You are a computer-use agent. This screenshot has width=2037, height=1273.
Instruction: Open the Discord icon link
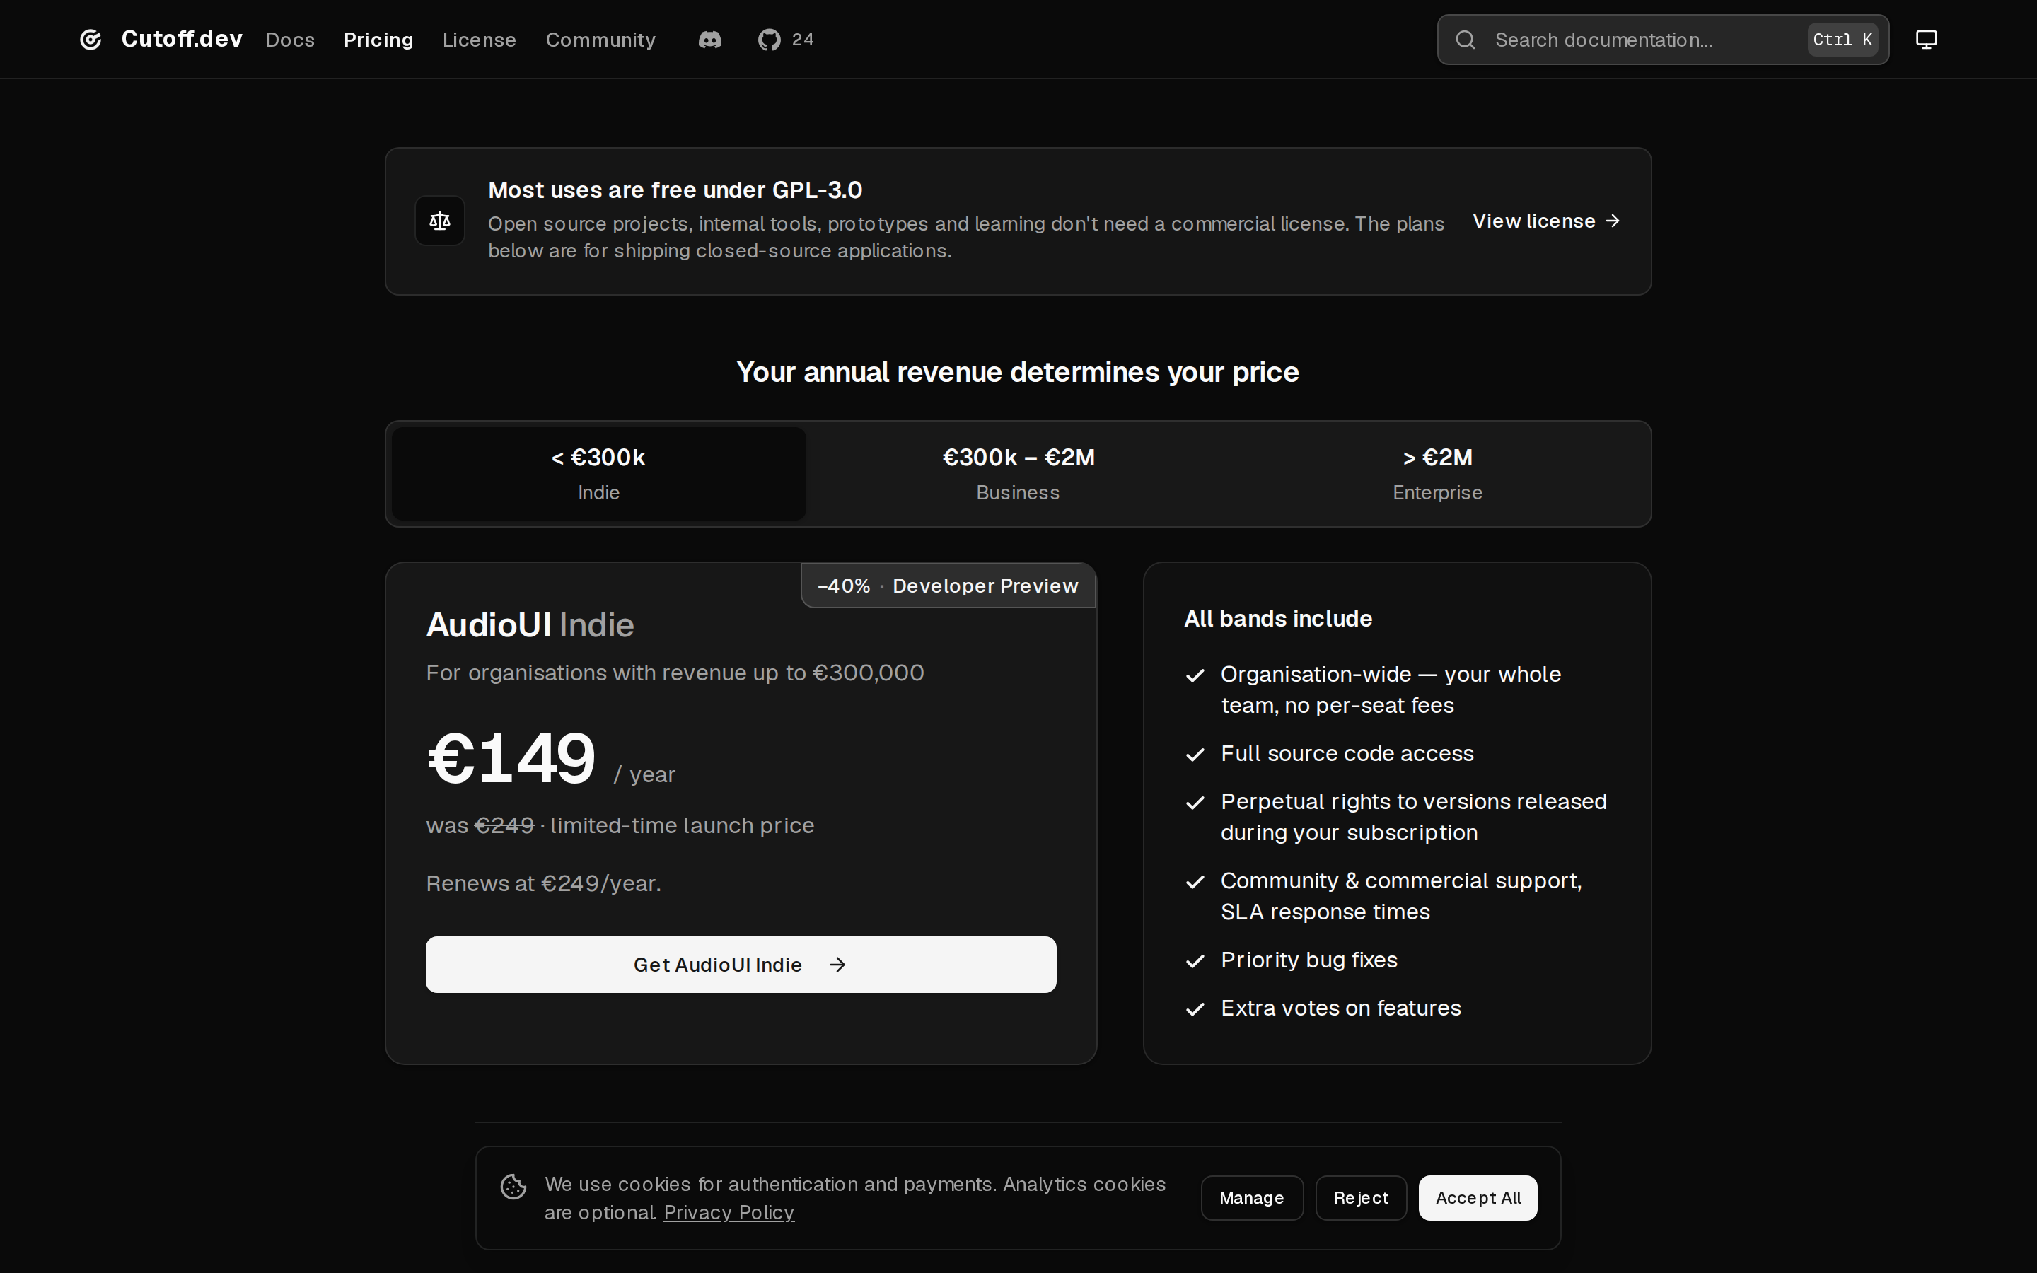coord(709,40)
